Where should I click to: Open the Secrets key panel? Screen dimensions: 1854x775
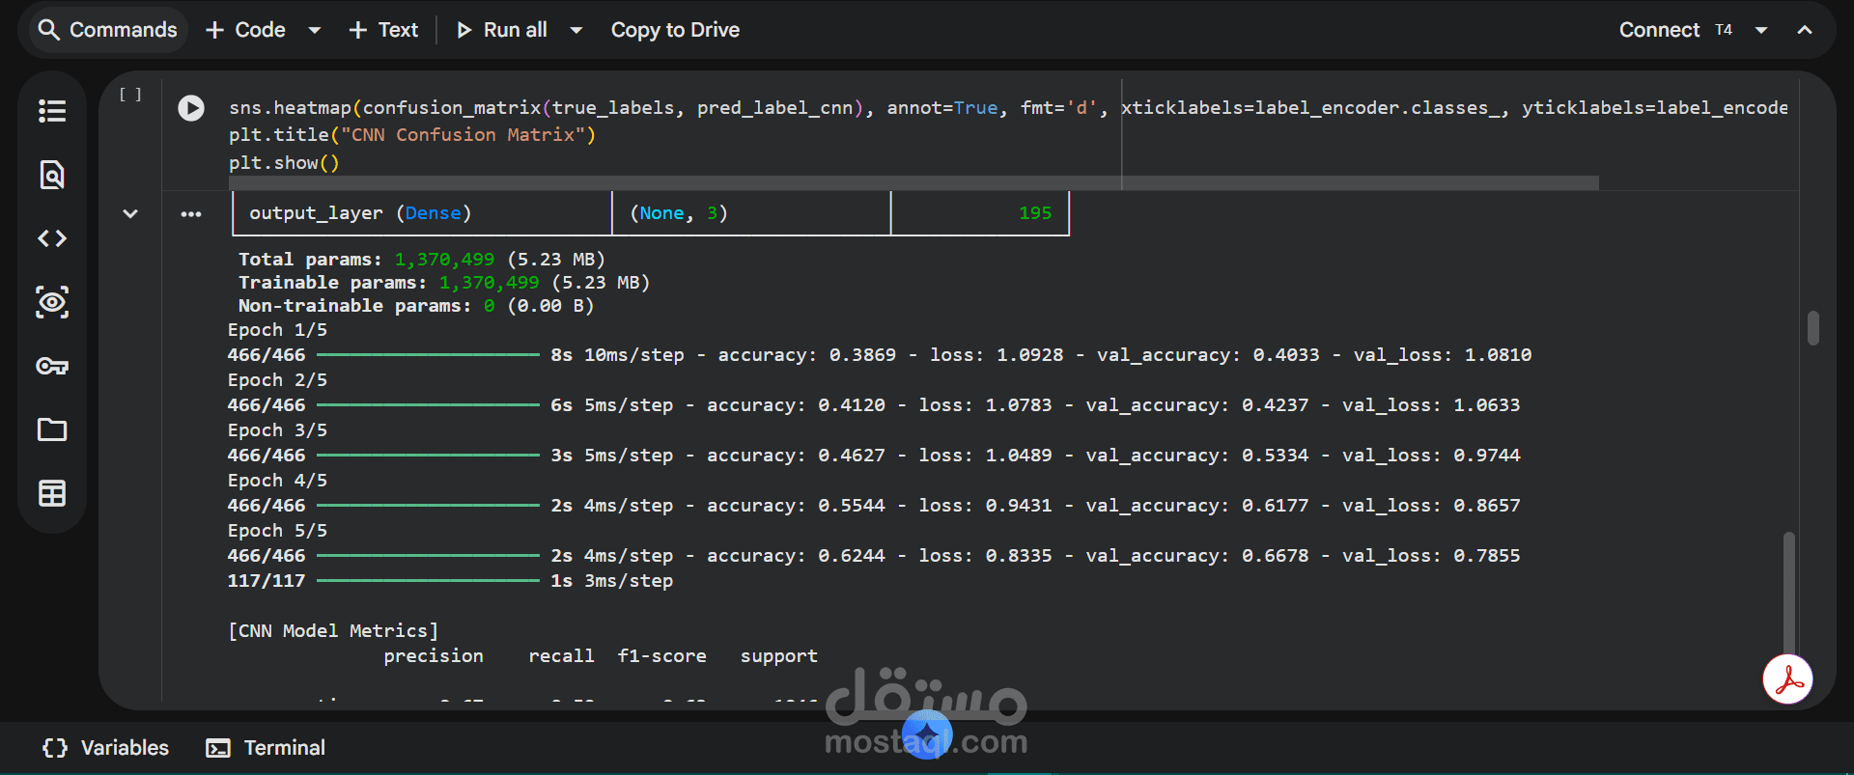coord(52,366)
